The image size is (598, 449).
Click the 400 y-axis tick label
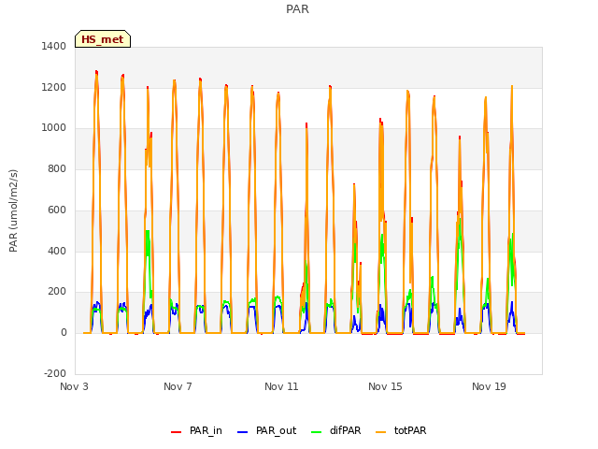click(x=57, y=252)
